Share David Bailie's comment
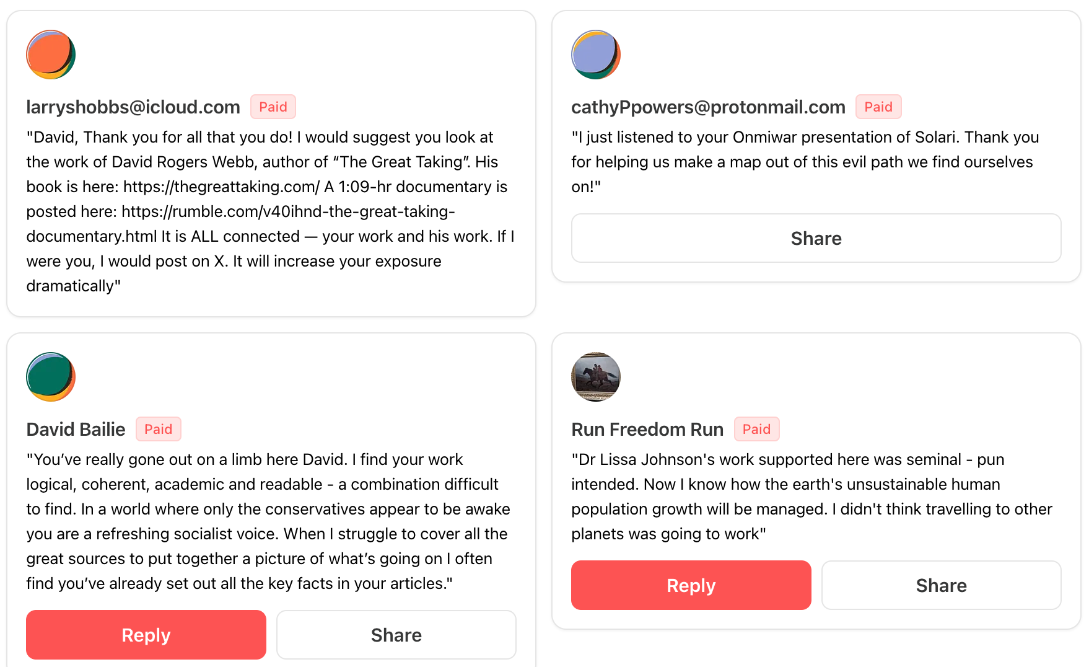Screen dimensions: 1089x667 [x=396, y=635]
